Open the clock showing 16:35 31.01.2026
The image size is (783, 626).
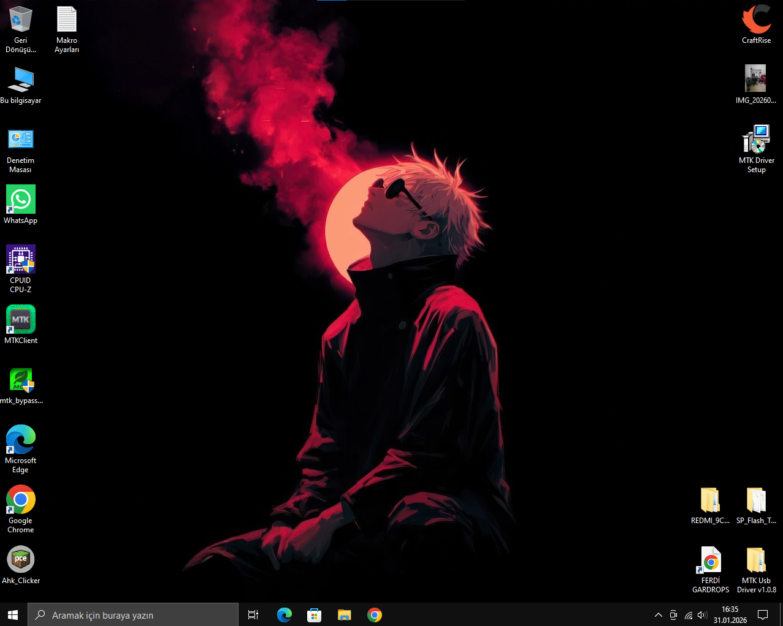point(730,615)
